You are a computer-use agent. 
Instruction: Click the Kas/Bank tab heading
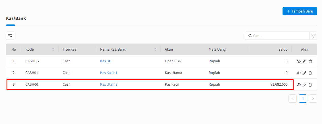(16, 18)
